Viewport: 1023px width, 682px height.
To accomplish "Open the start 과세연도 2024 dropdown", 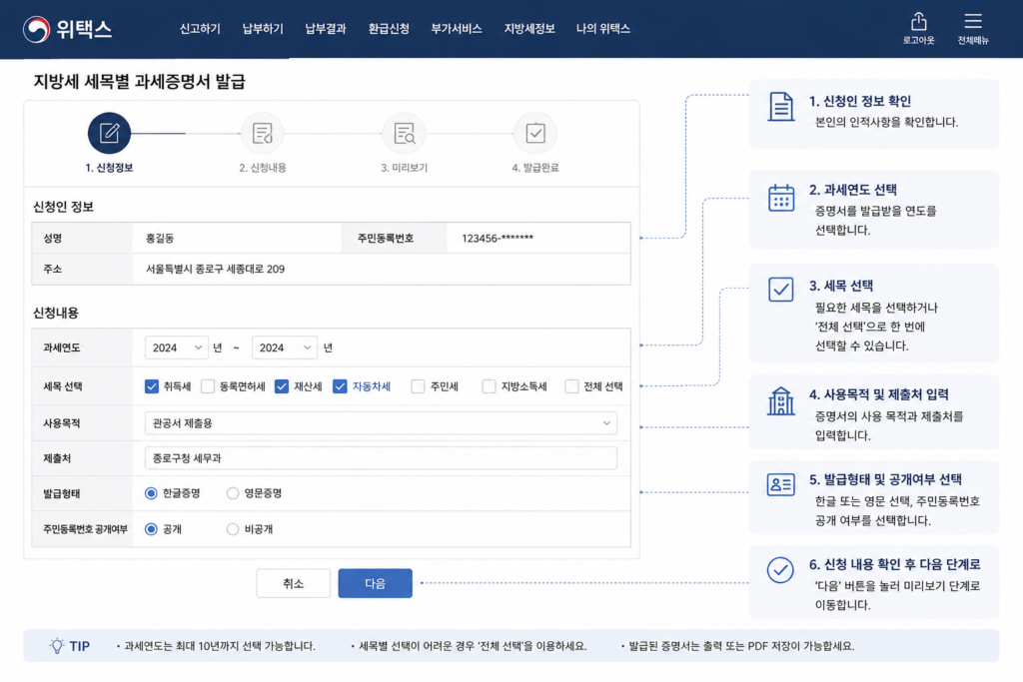I will [x=176, y=347].
